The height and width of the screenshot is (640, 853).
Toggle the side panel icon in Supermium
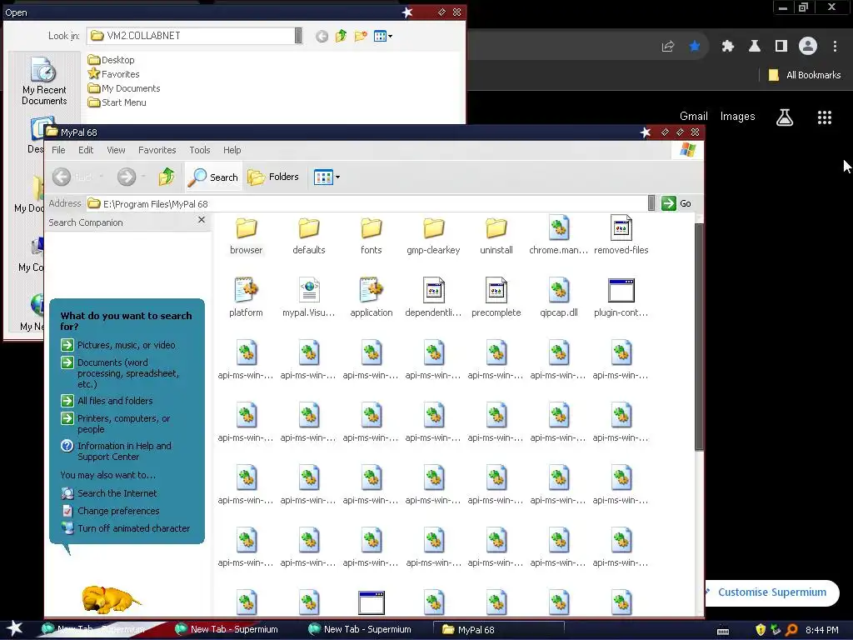[x=781, y=47]
